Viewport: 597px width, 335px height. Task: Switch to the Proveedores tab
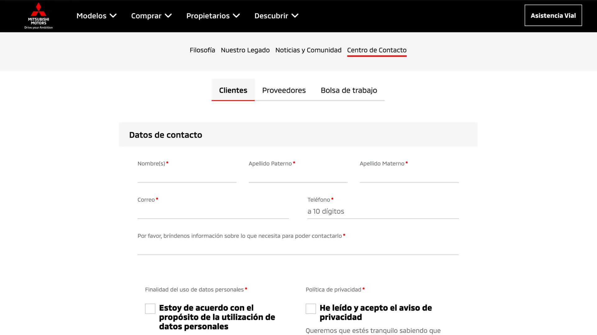284,90
